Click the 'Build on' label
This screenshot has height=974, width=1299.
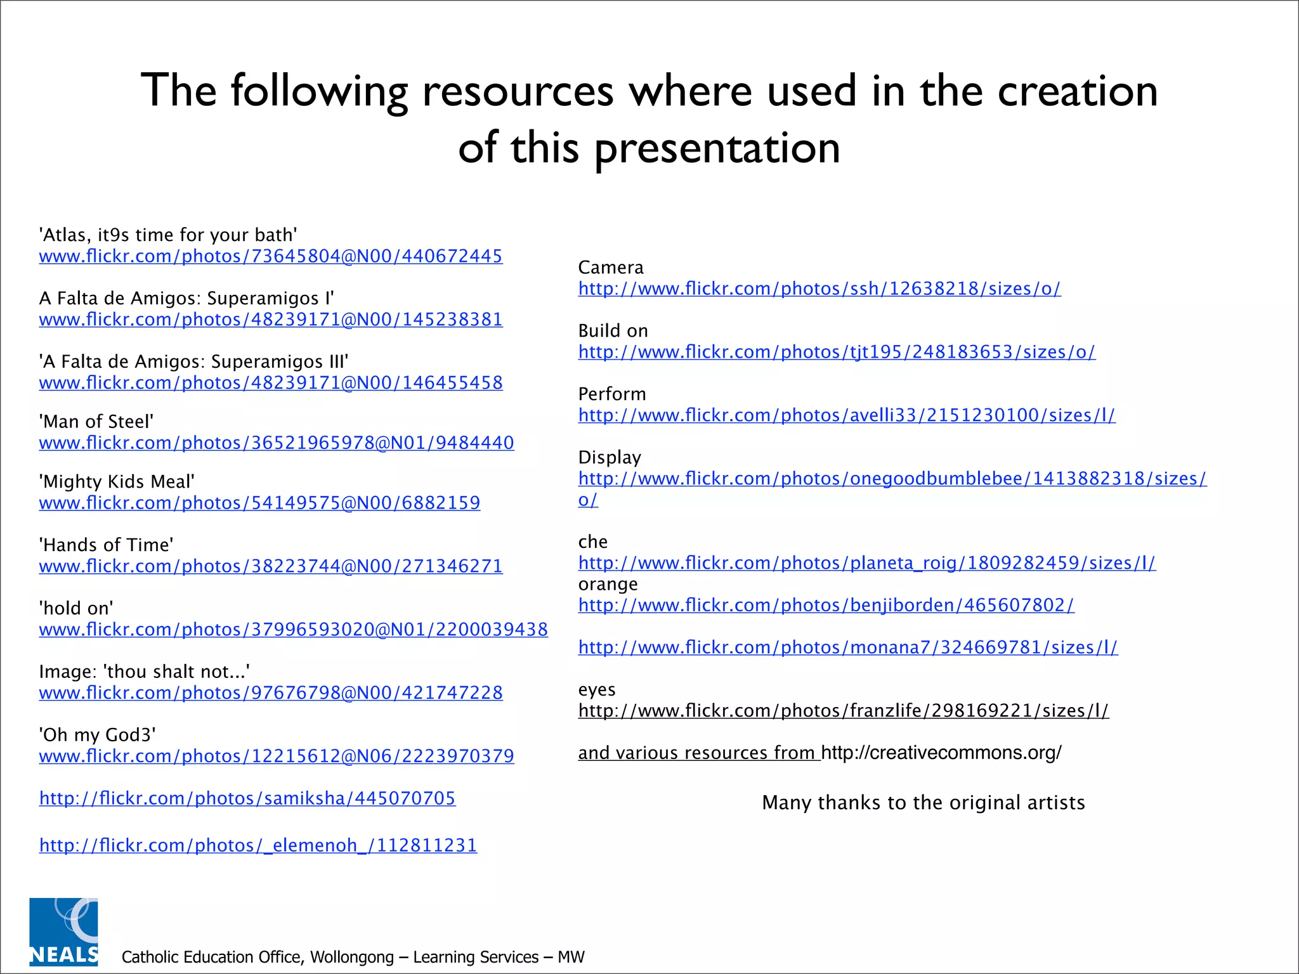coord(613,331)
